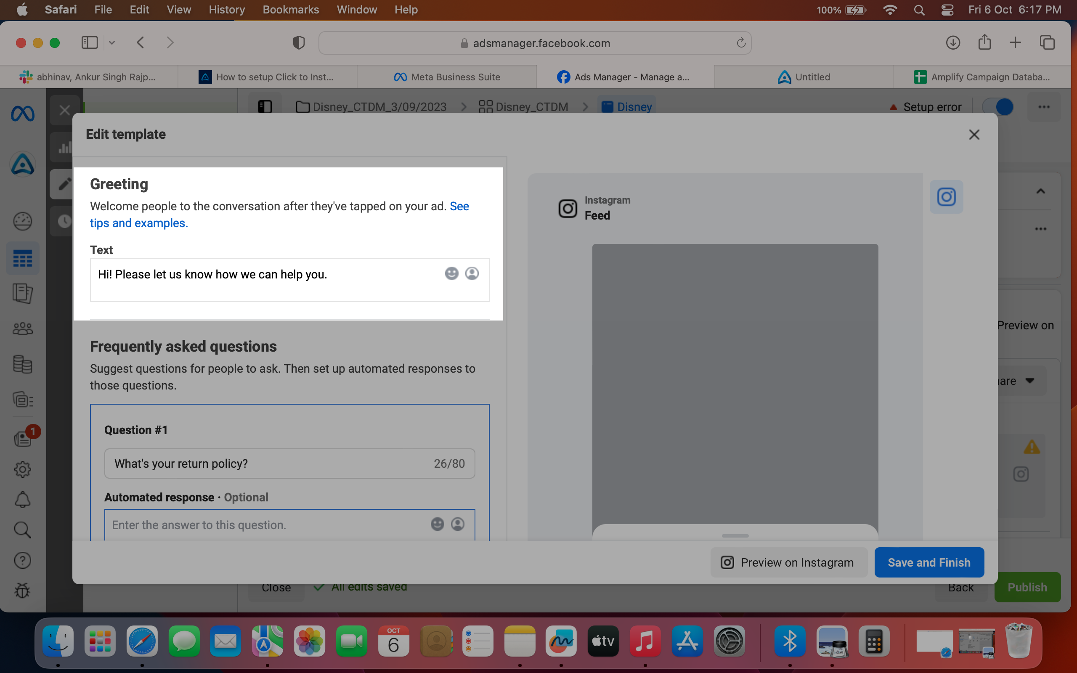
Task: Switch to Meta Business Suite tab
Action: point(446,77)
